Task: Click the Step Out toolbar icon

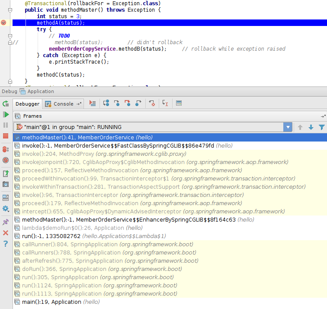Action: tap(138, 103)
